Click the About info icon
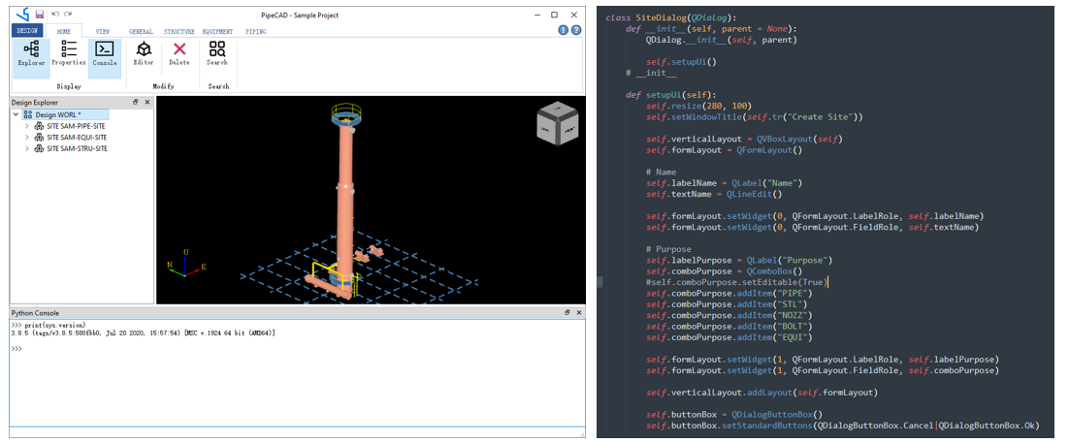1069x443 pixels. tap(564, 31)
